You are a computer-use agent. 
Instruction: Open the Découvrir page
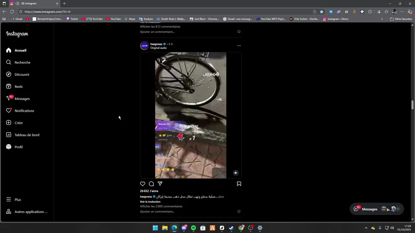[x=22, y=74]
